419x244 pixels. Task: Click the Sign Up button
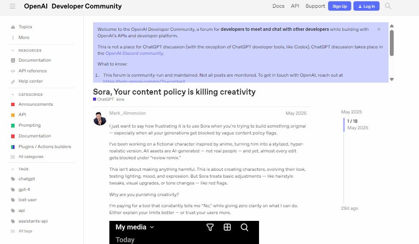click(x=340, y=6)
